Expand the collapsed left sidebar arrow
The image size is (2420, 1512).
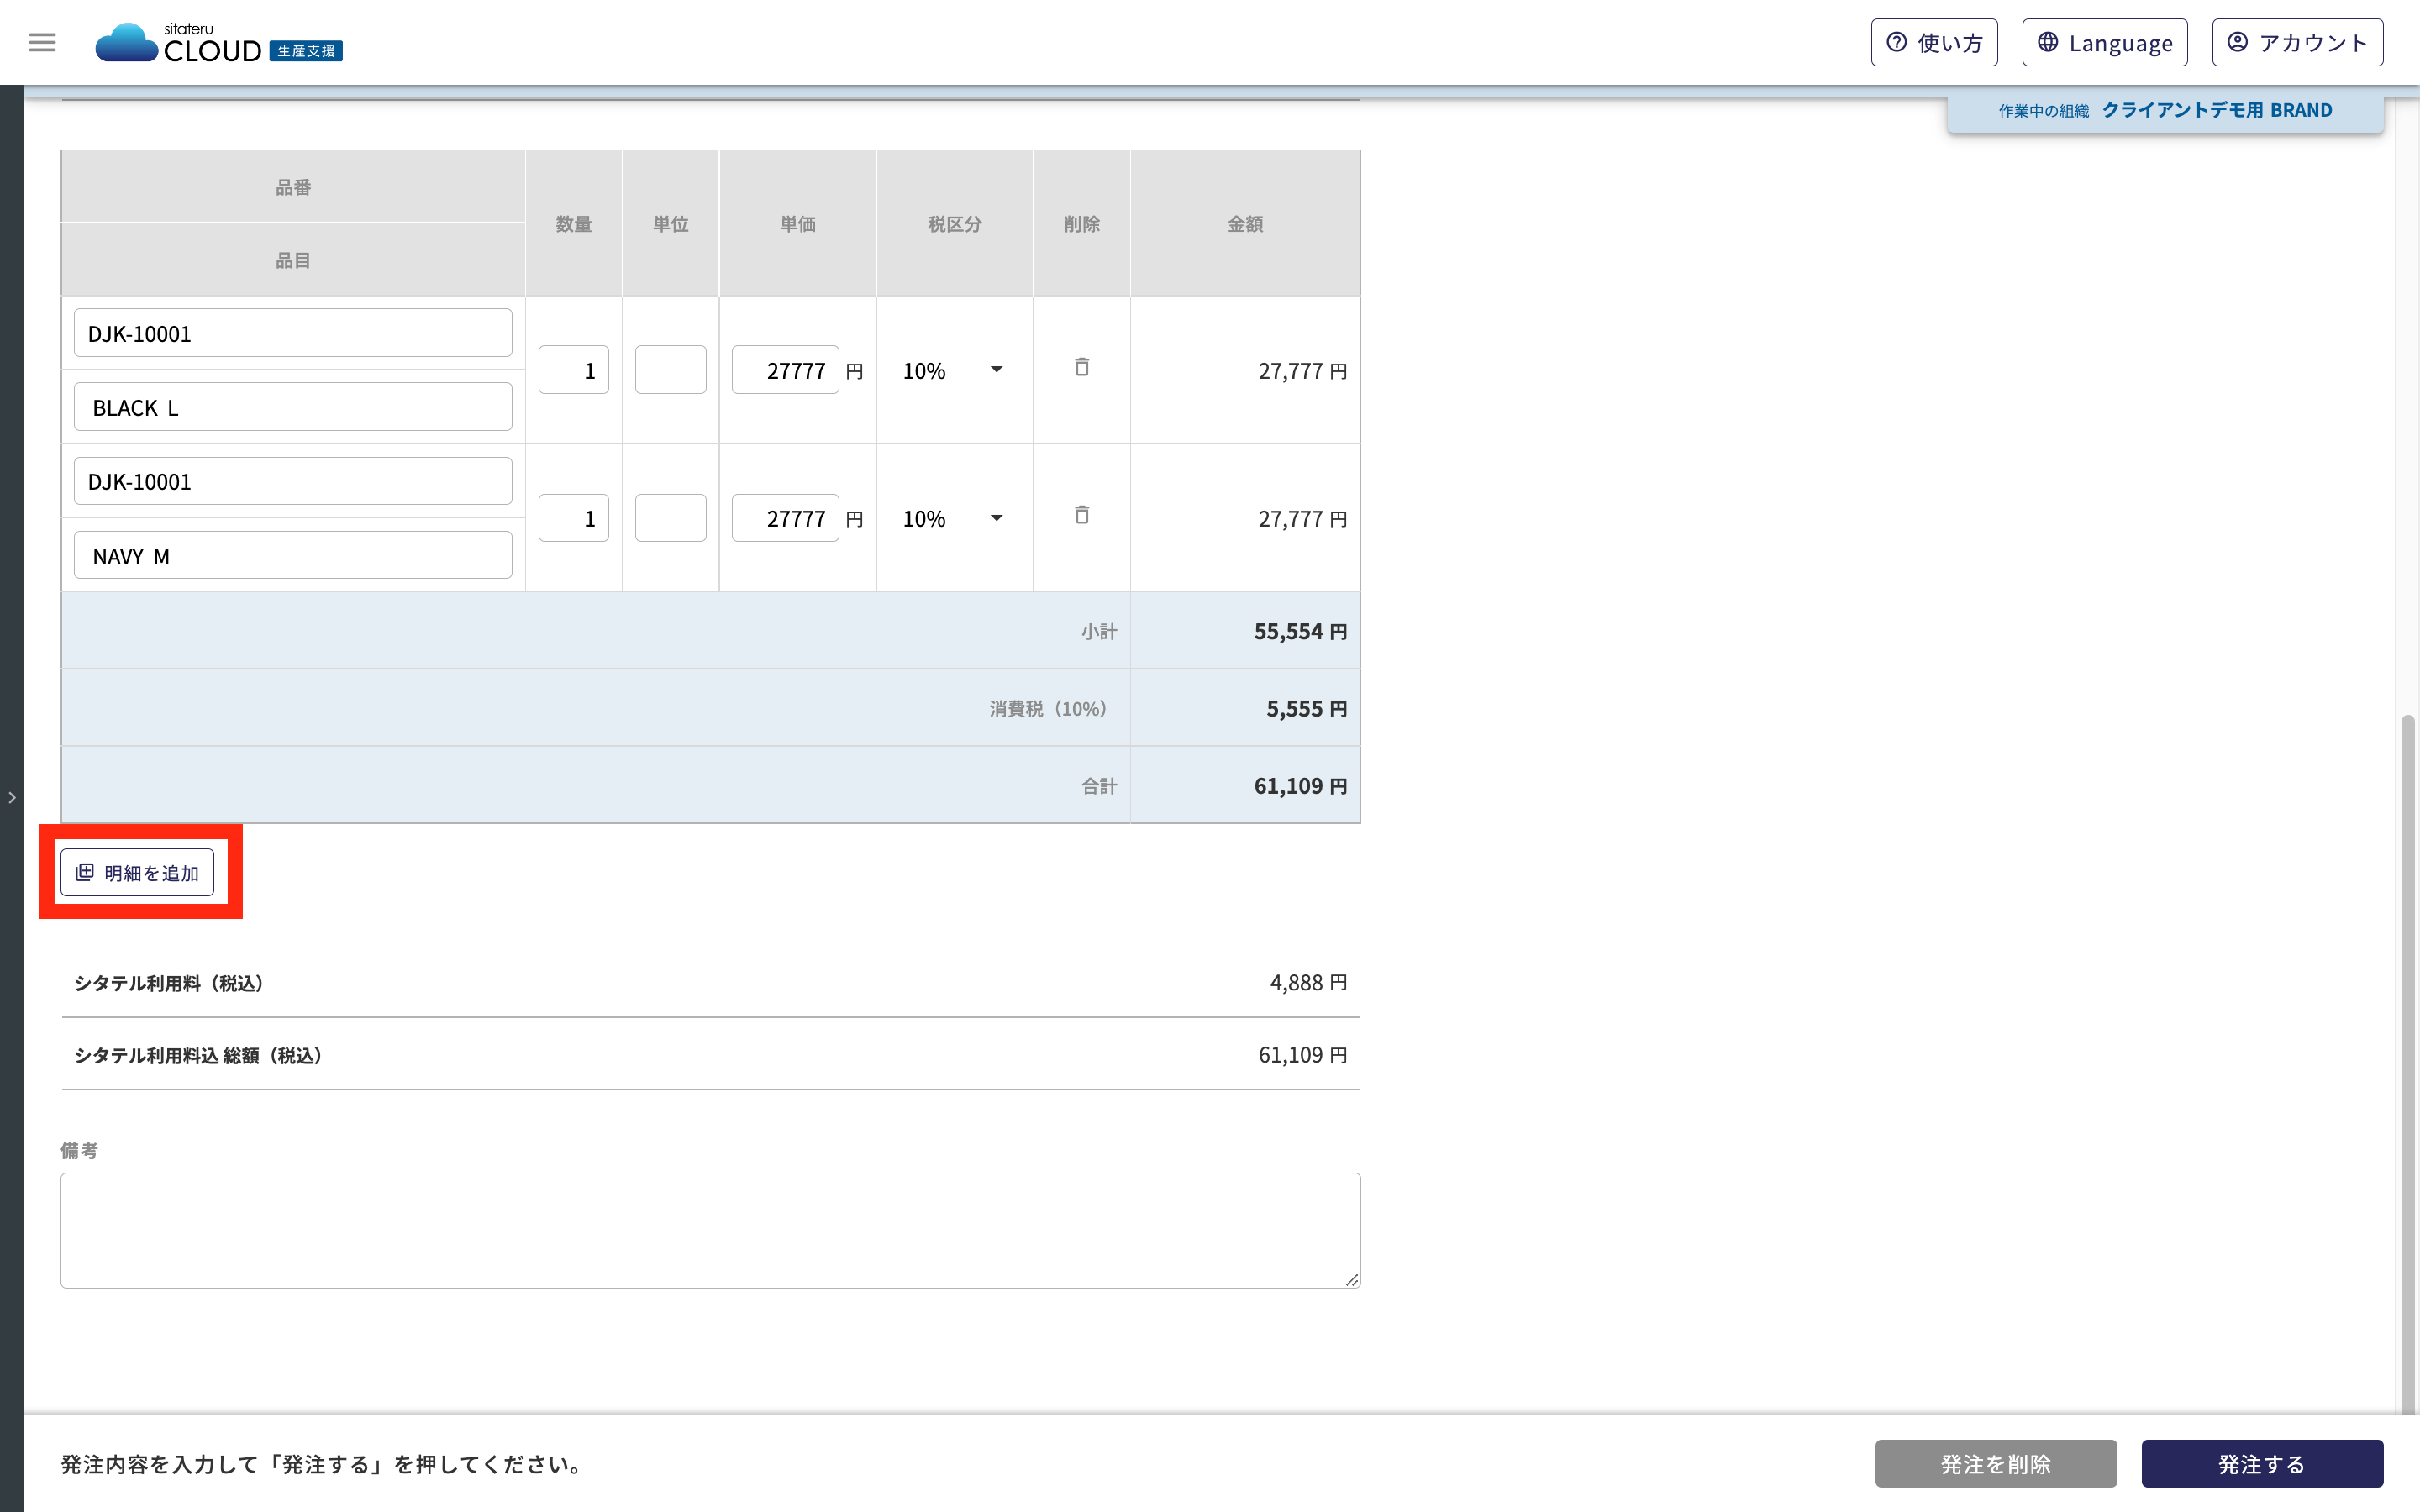[12, 797]
